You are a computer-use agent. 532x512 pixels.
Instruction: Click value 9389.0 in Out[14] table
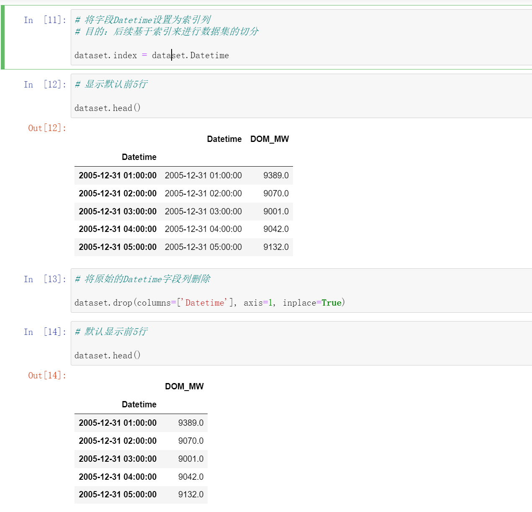point(191,423)
